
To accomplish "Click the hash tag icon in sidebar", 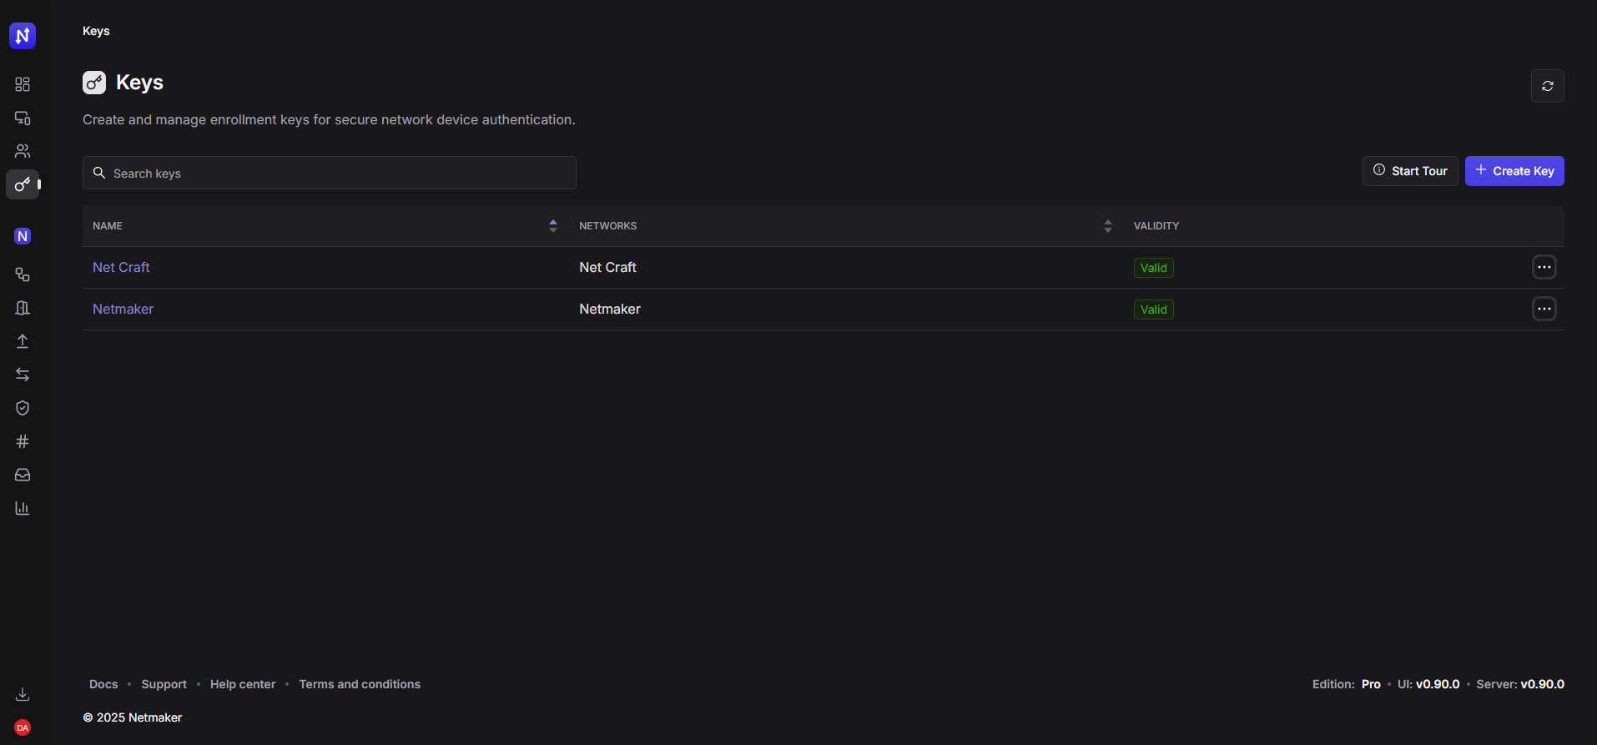I will click(23, 441).
